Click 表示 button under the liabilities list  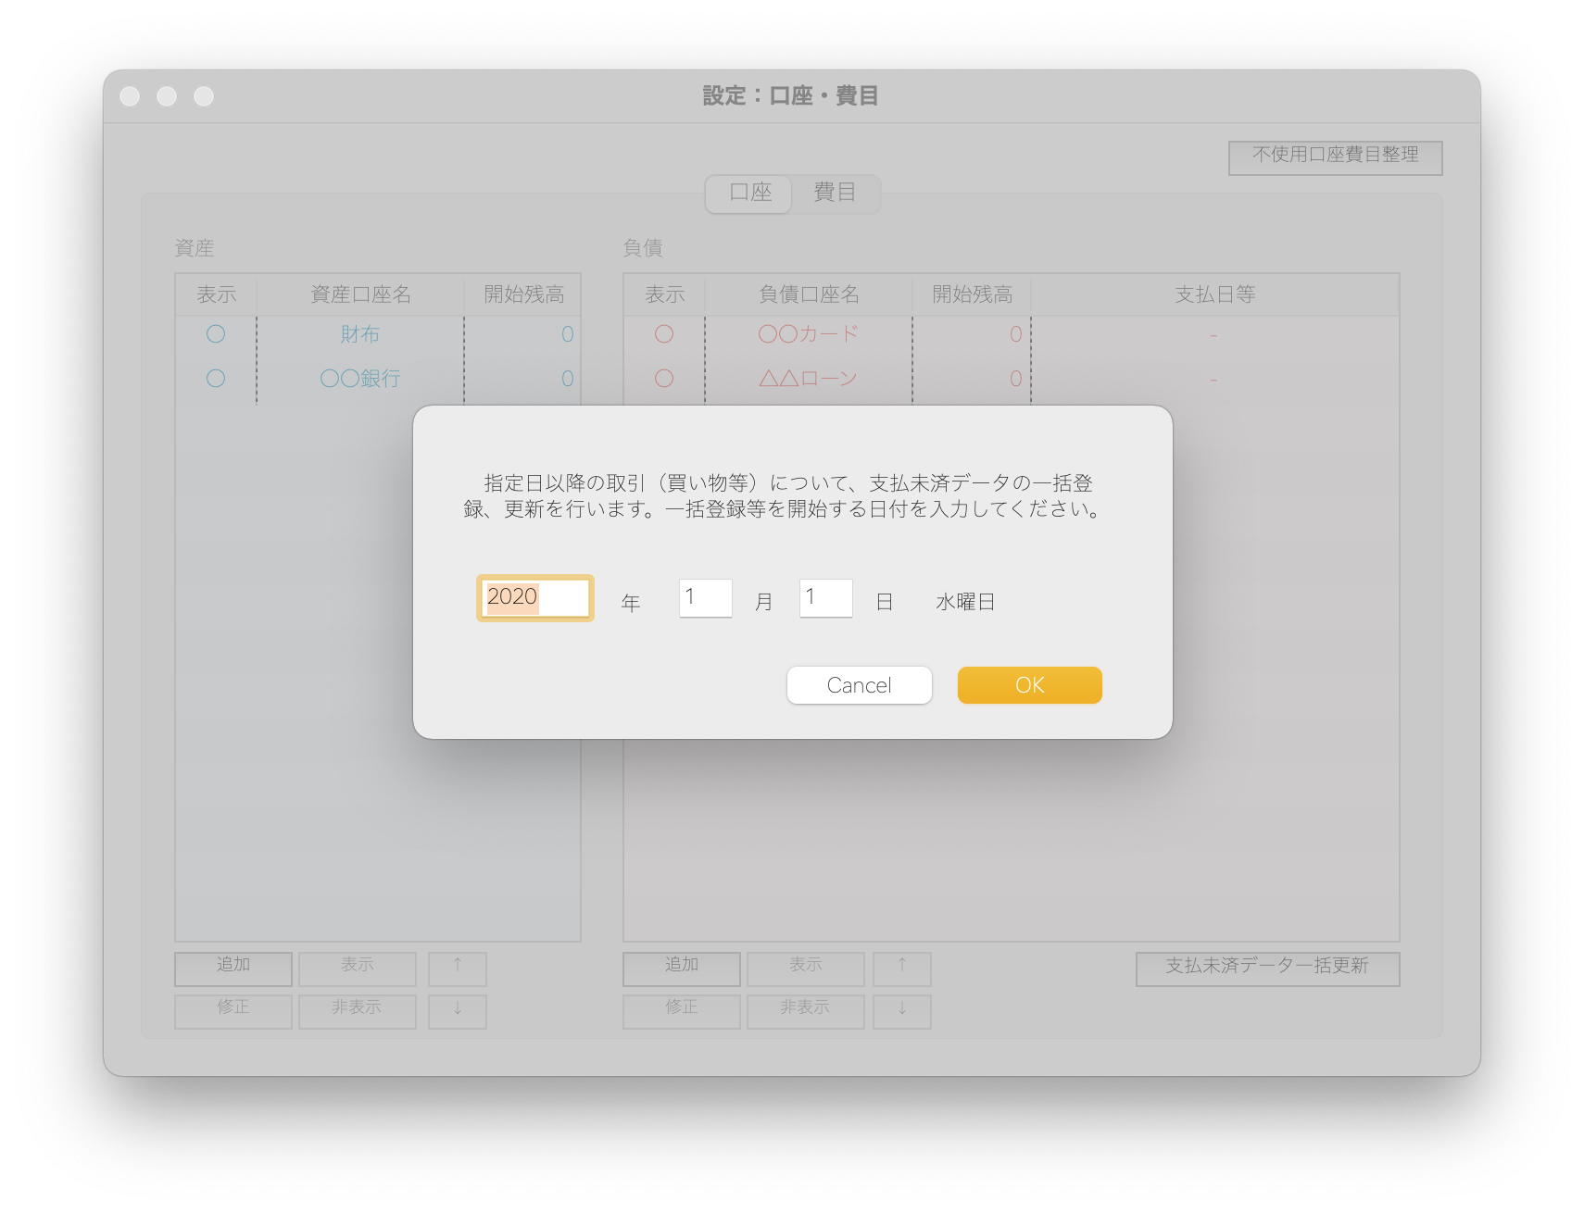(x=806, y=969)
